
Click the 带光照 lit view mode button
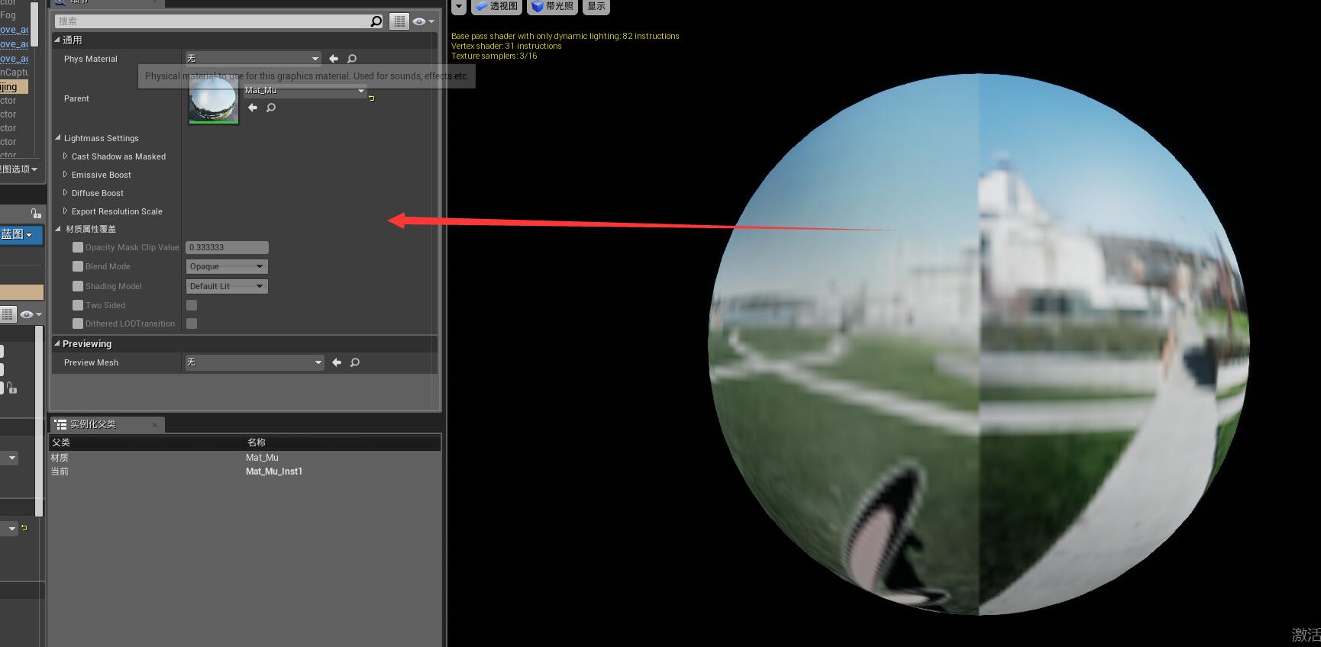552,6
